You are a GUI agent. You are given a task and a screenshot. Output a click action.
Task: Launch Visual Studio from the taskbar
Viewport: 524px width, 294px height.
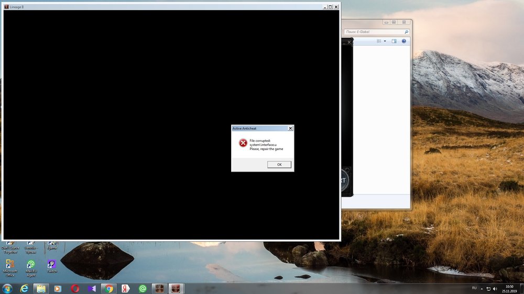[92, 288]
